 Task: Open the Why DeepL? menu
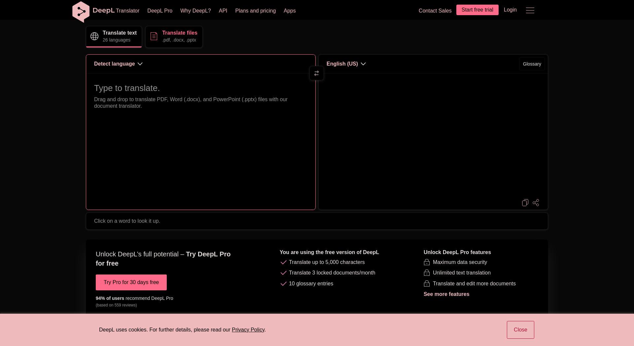click(x=195, y=11)
